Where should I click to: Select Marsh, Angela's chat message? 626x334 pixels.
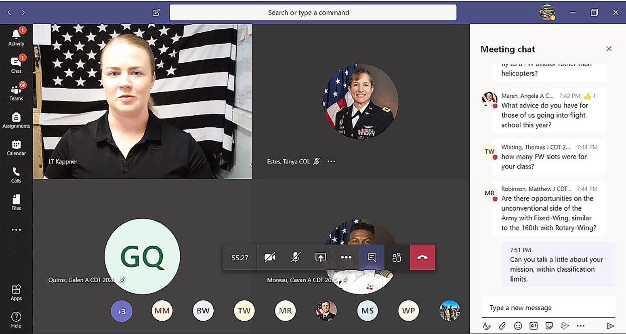click(x=549, y=110)
